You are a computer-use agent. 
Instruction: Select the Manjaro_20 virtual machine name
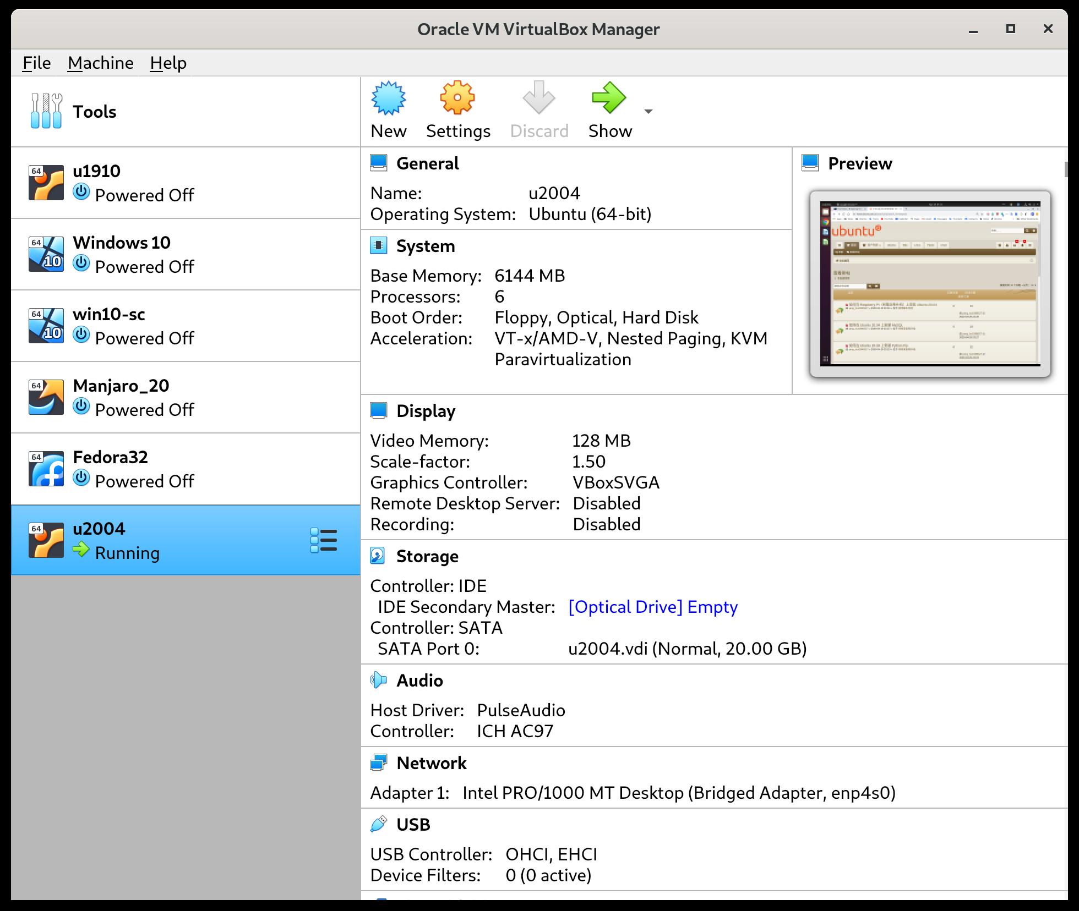coord(121,386)
